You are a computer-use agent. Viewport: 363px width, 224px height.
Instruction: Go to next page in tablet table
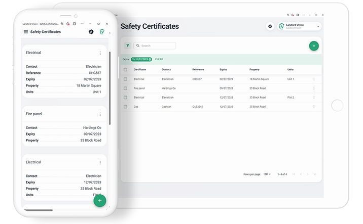[308, 174]
